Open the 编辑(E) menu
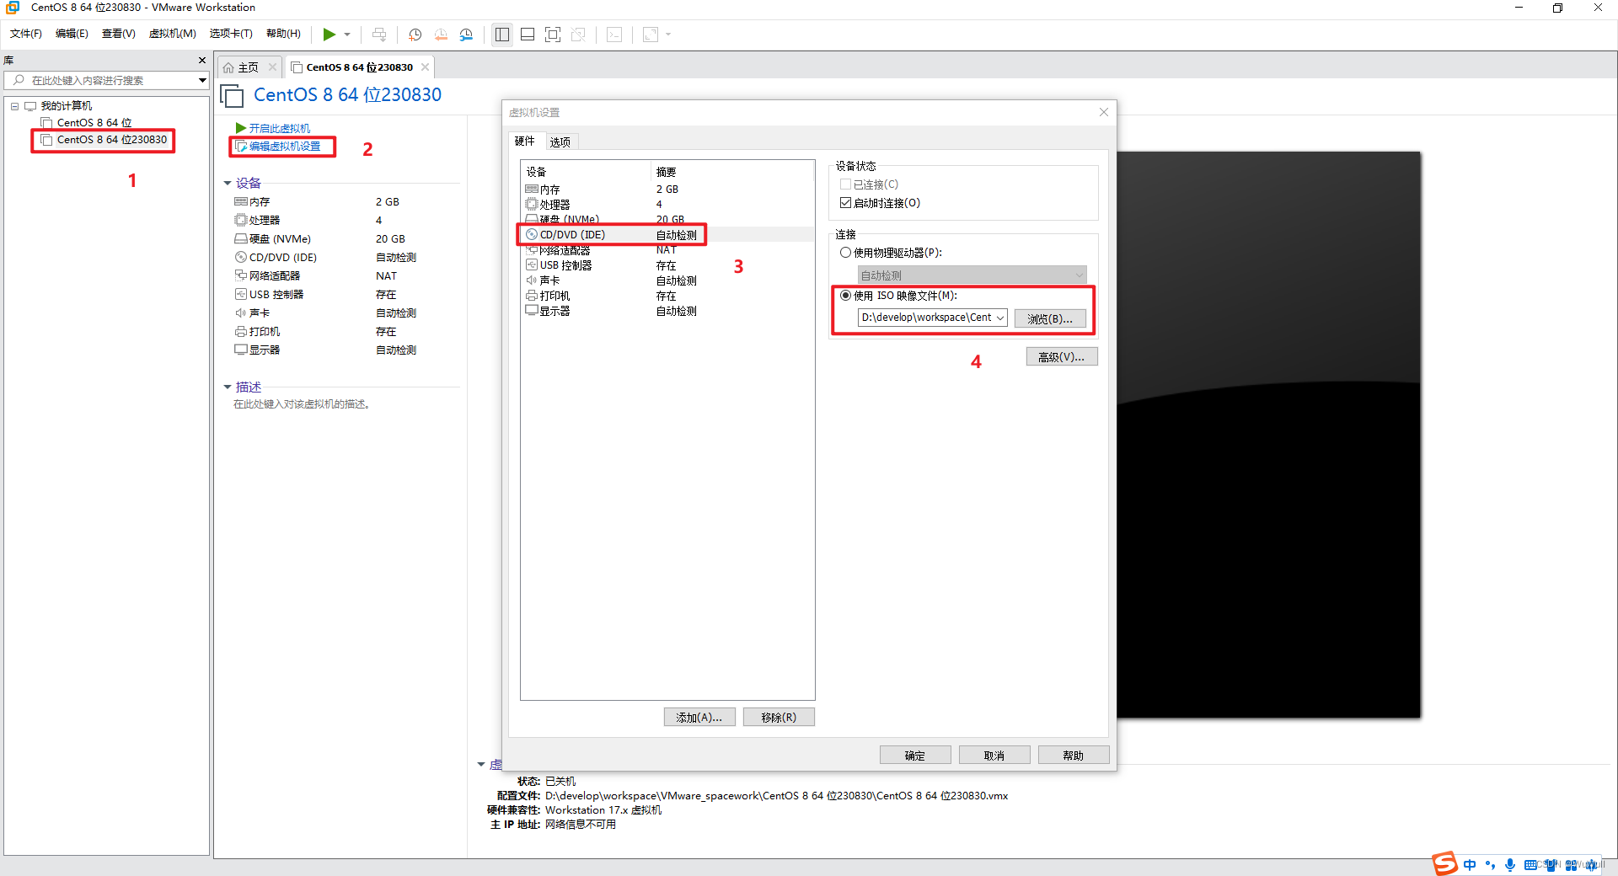This screenshot has height=876, width=1618. click(x=72, y=34)
